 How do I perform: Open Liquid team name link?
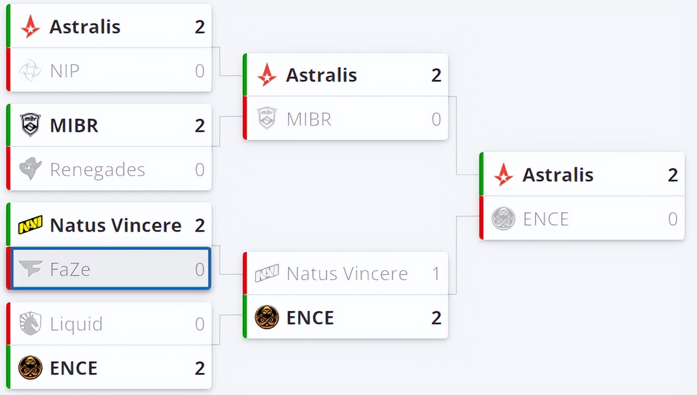point(76,324)
